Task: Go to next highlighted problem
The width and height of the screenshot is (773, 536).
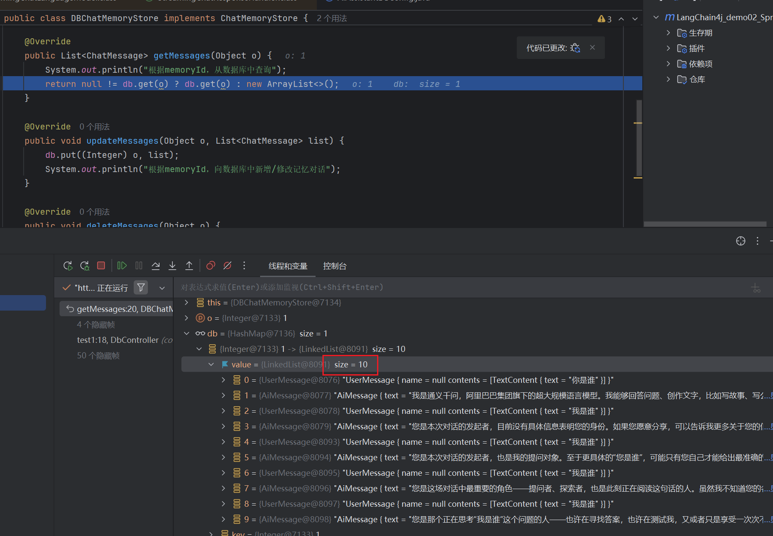Action: [635, 19]
